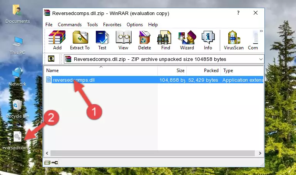Click the reversedcomps.dll file icon in list
The width and height of the screenshot is (296, 175).
click(48, 79)
